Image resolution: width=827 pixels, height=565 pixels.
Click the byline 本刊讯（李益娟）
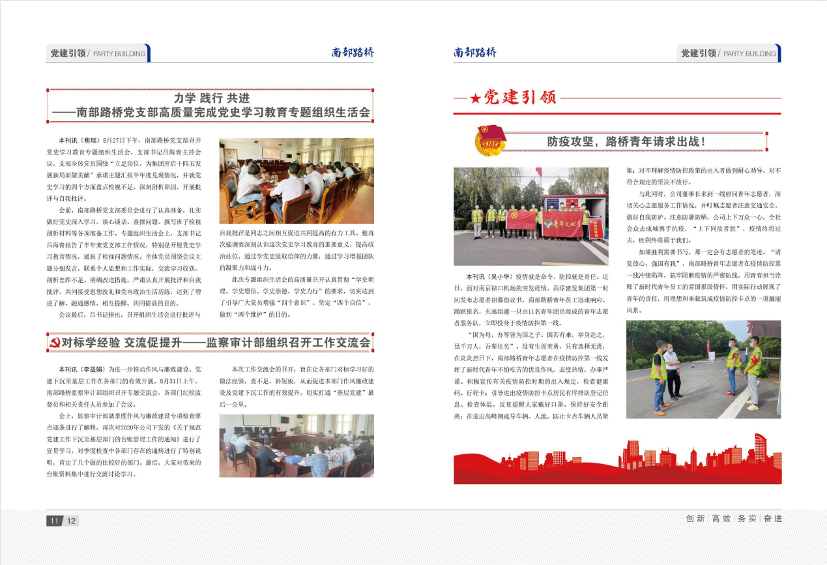[82, 369]
